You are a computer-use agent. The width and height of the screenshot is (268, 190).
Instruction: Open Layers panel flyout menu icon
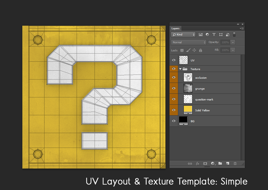click(242, 28)
